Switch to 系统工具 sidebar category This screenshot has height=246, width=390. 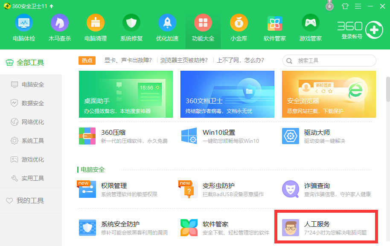click(x=27, y=141)
